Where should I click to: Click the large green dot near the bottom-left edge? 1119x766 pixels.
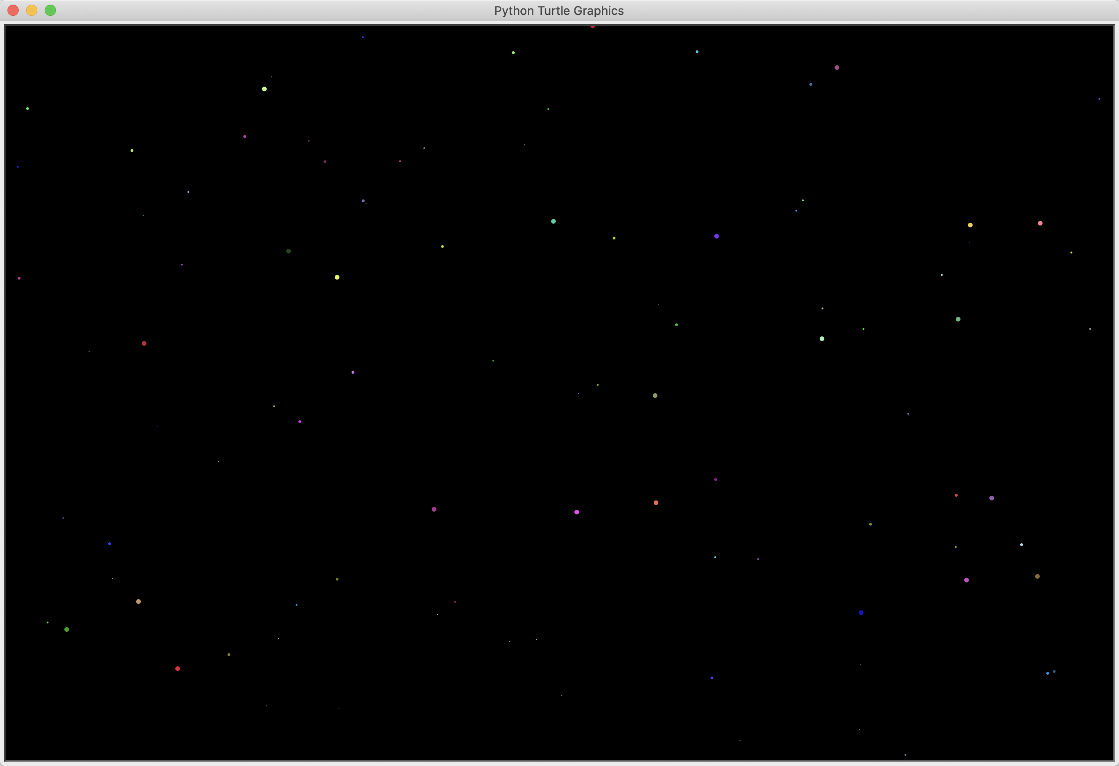point(67,629)
